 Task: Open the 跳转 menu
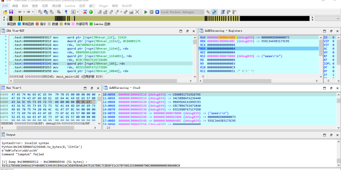(x=25, y=6)
